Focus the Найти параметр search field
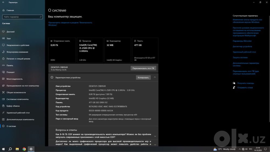Screen dimensions: 270x152 point(22,17)
